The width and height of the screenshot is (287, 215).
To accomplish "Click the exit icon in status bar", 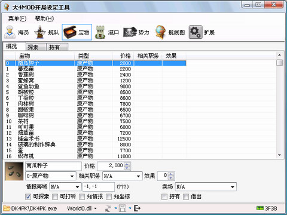I will click(x=138, y=208).
